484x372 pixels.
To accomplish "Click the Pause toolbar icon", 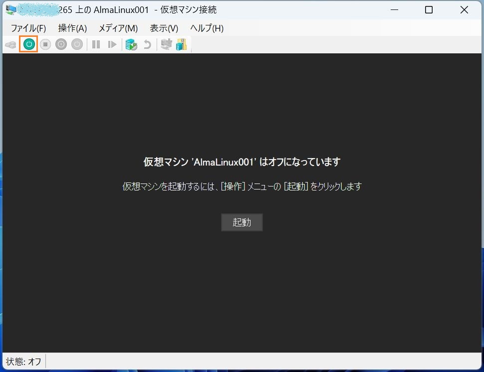I will (96, 44).
